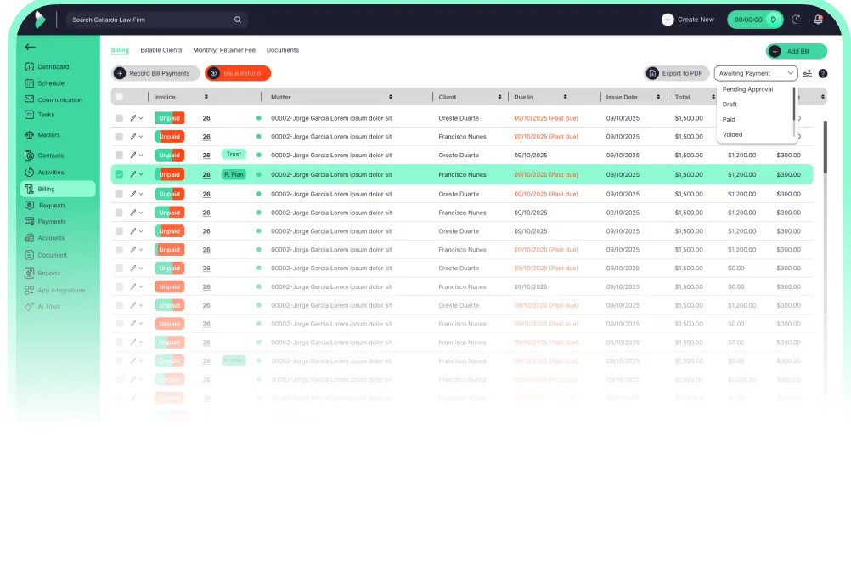Open the notifications bell in the top bar
This screenshot has height=584, width=851.
tap(816, 19)
